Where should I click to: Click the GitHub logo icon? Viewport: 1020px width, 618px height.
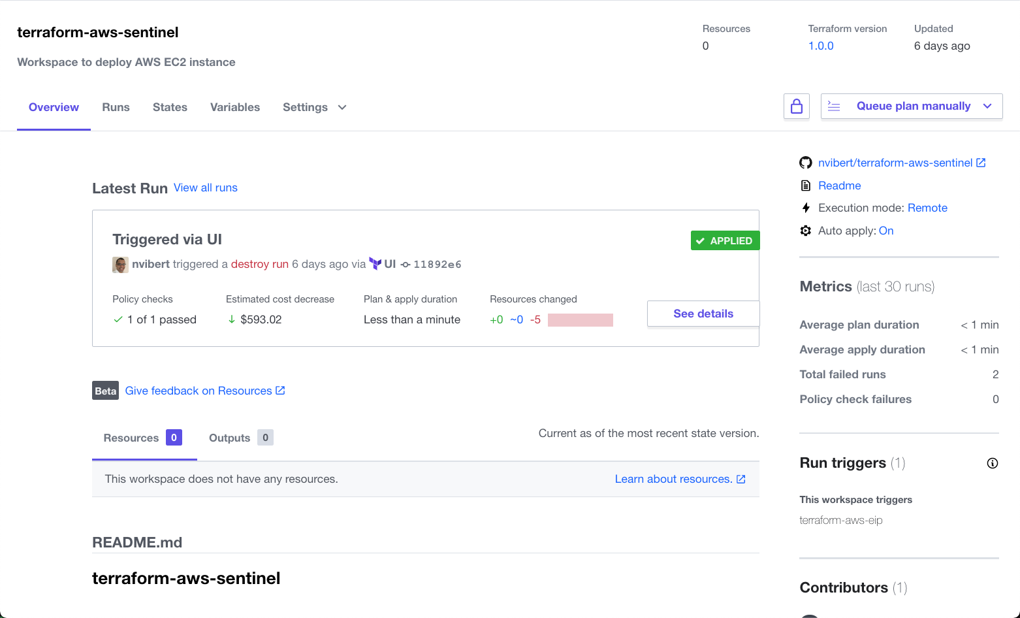pyautogui.click(x=806, y=163)
